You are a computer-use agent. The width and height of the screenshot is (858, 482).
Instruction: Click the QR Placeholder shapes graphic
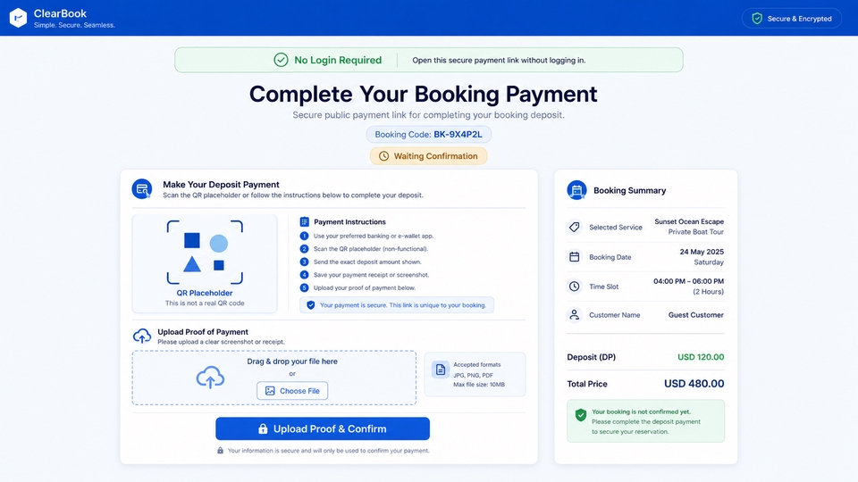(205, 253)
